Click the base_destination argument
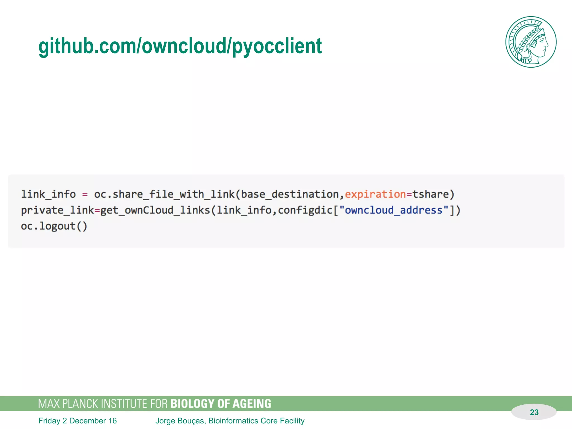Screen dimensions: 572x429 click(290, 194)
